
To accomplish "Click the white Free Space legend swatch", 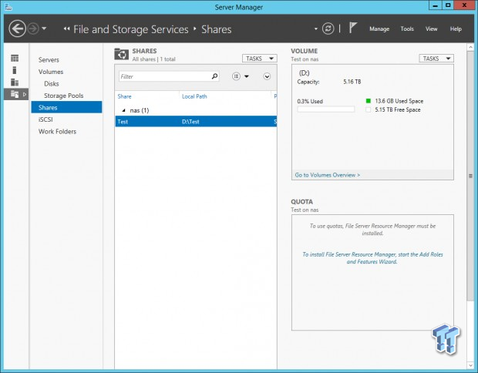I will point(369,109).
